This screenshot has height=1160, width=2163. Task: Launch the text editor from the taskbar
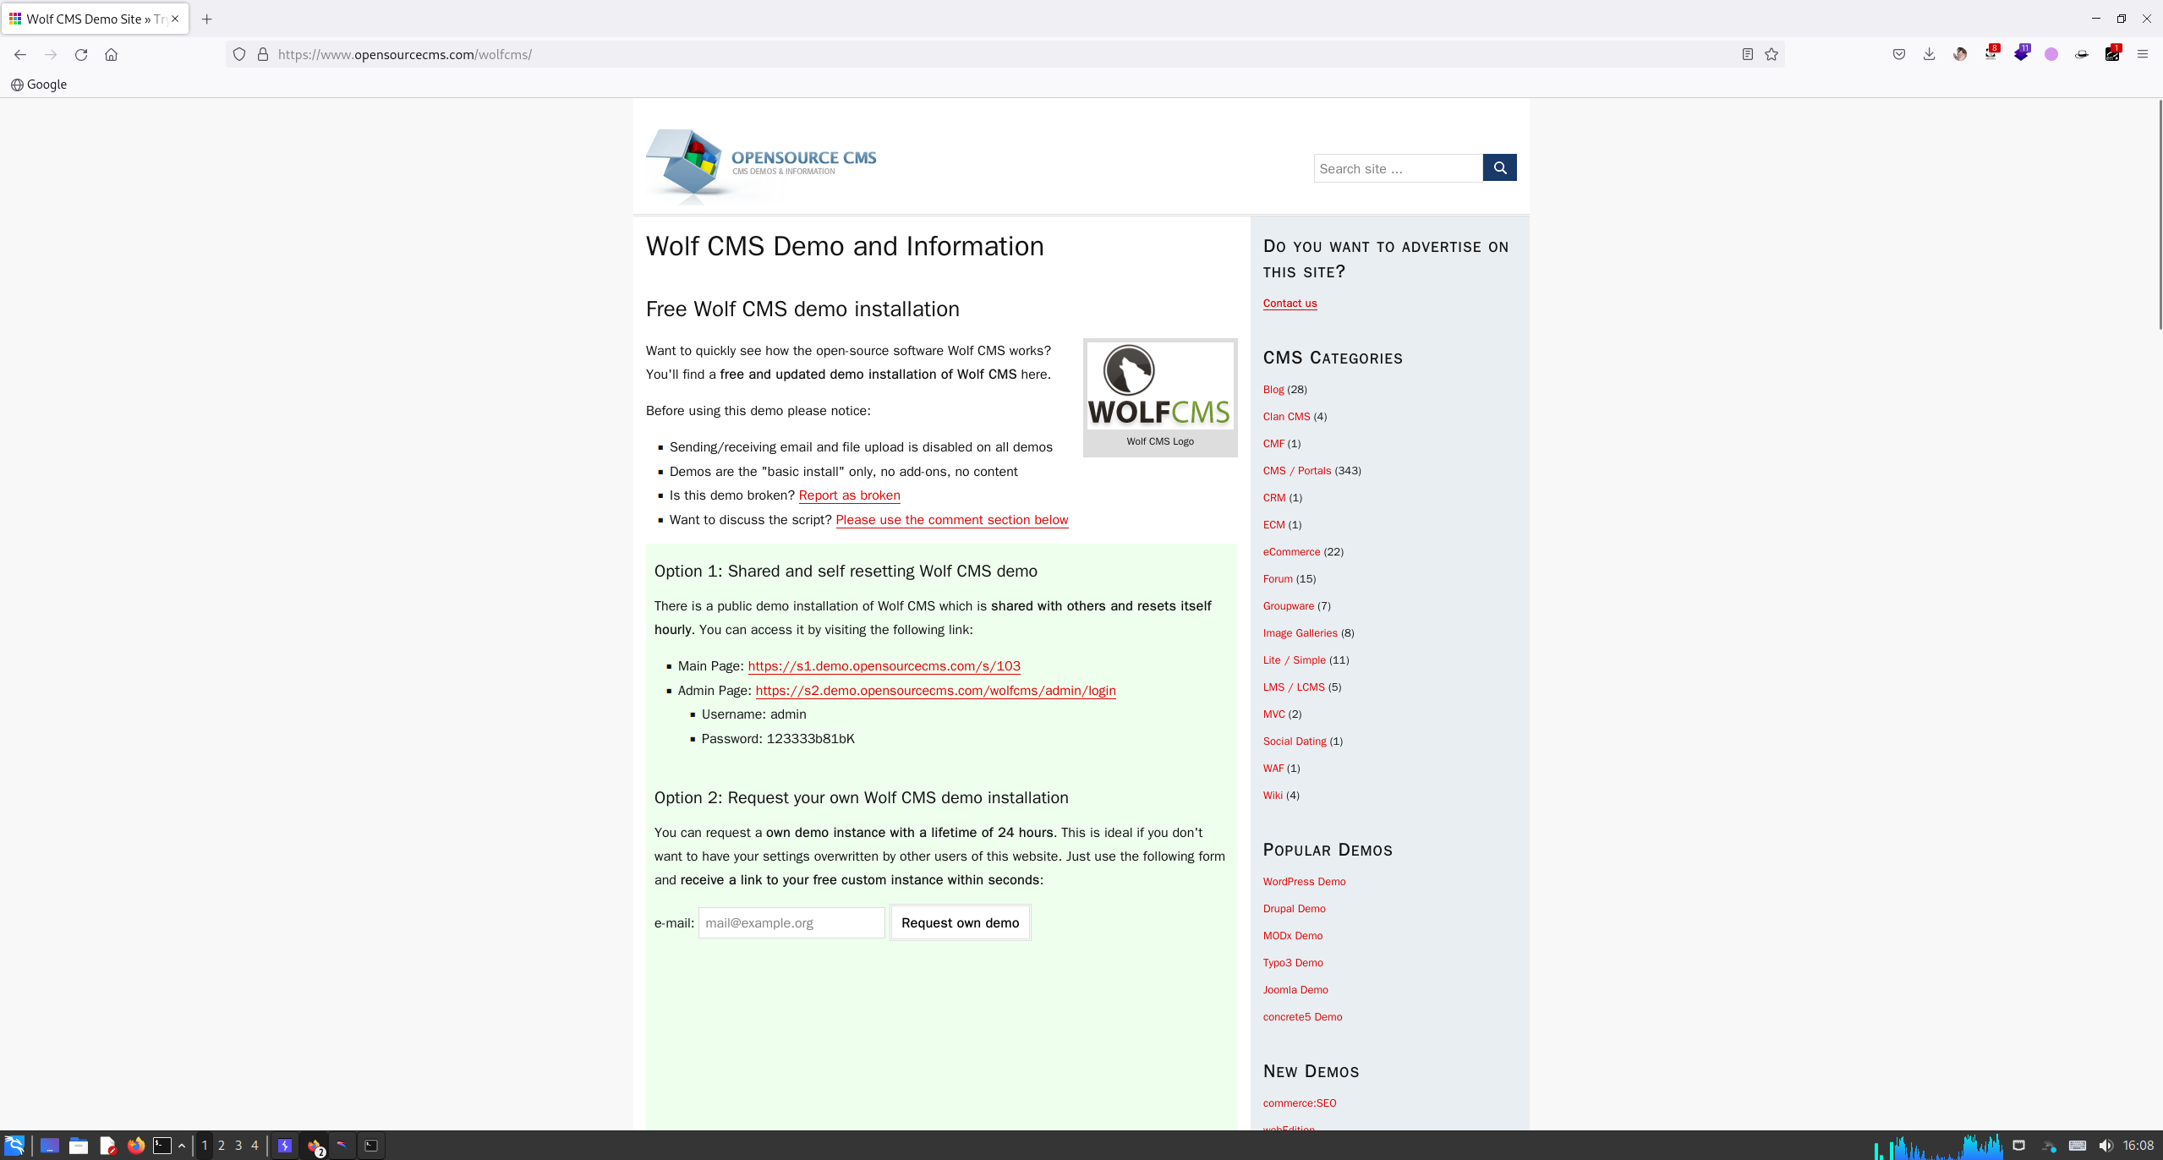pyautogui.click(x=107, y=1146)
